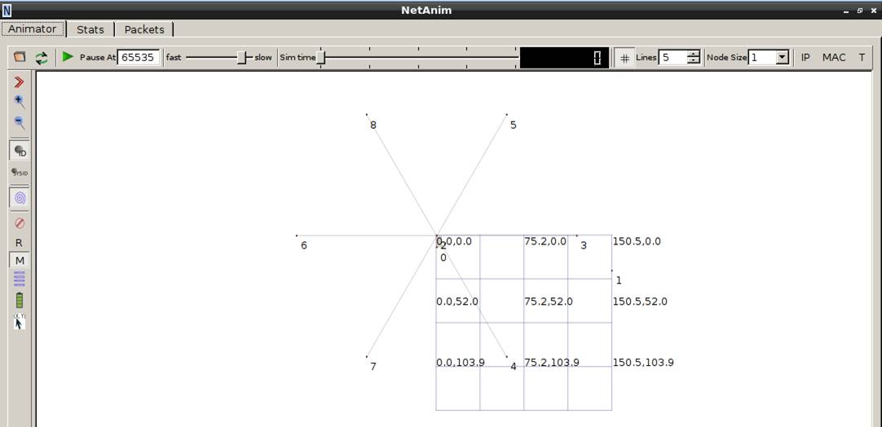Increase grid Lines with up arrow
The image size is (882, 427).
coord(693,54)
